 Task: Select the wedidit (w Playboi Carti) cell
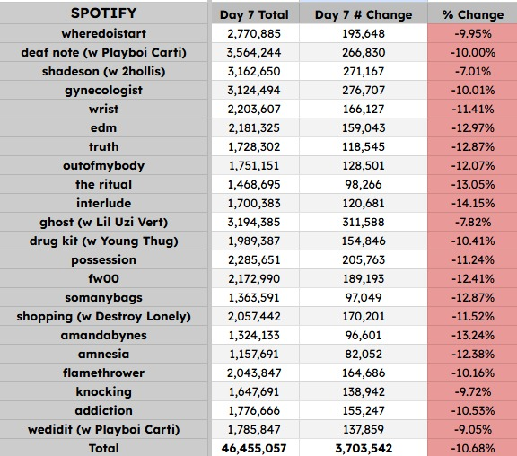(103, 429)
